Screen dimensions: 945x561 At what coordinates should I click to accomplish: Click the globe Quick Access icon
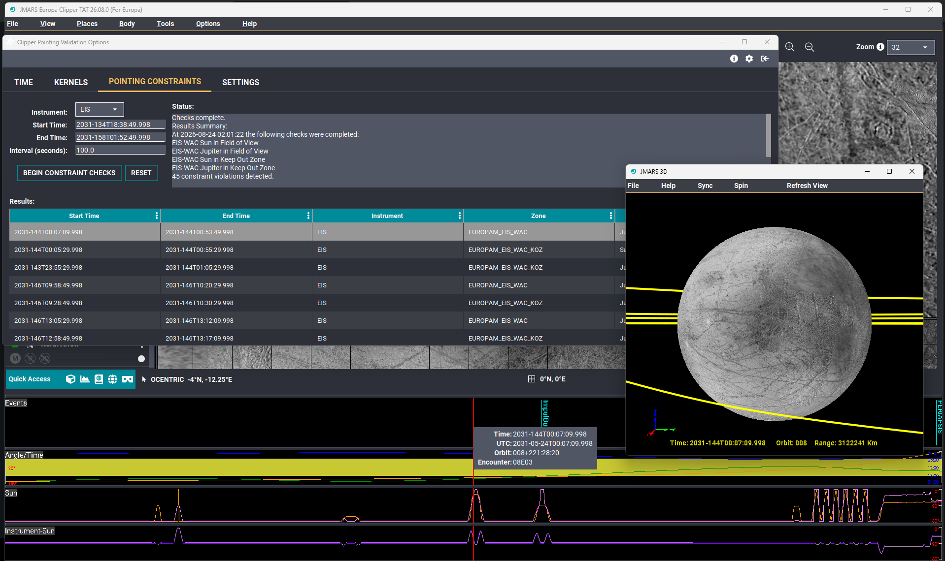(x=113, y=379)
